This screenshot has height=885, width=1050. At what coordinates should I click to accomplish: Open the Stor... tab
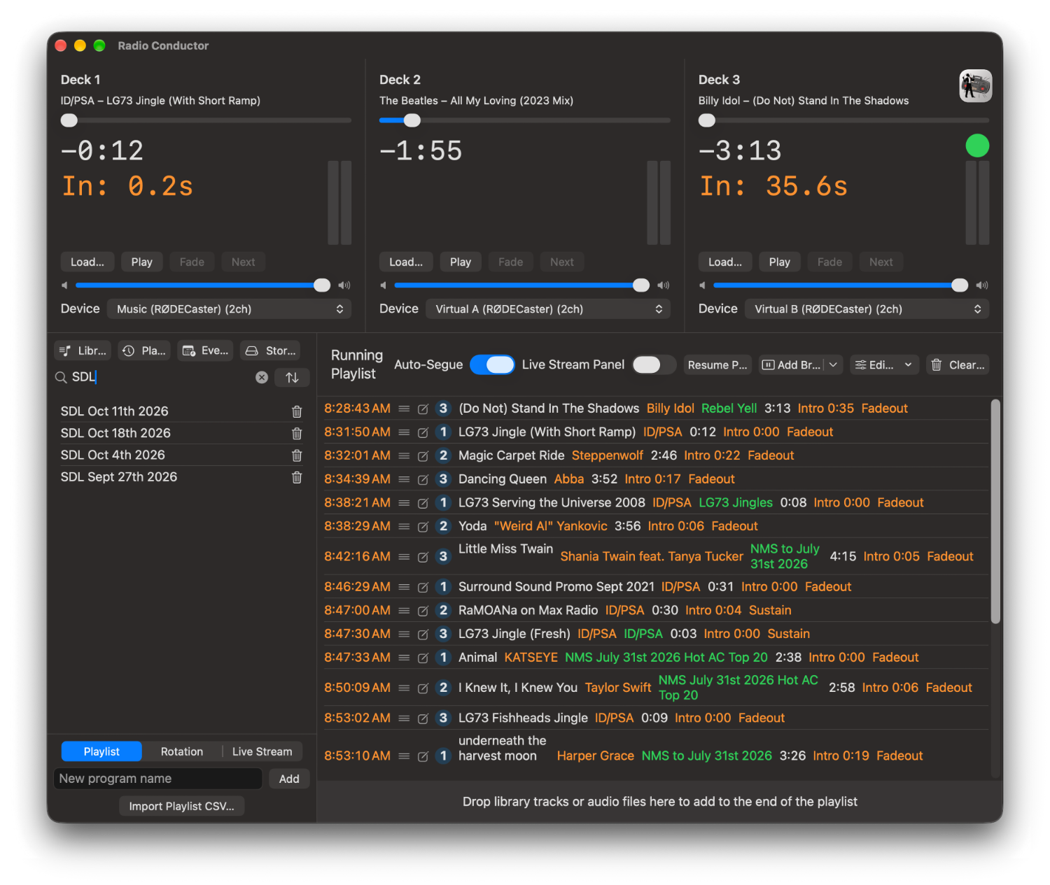pyautogui.click(x=271, y=351)
